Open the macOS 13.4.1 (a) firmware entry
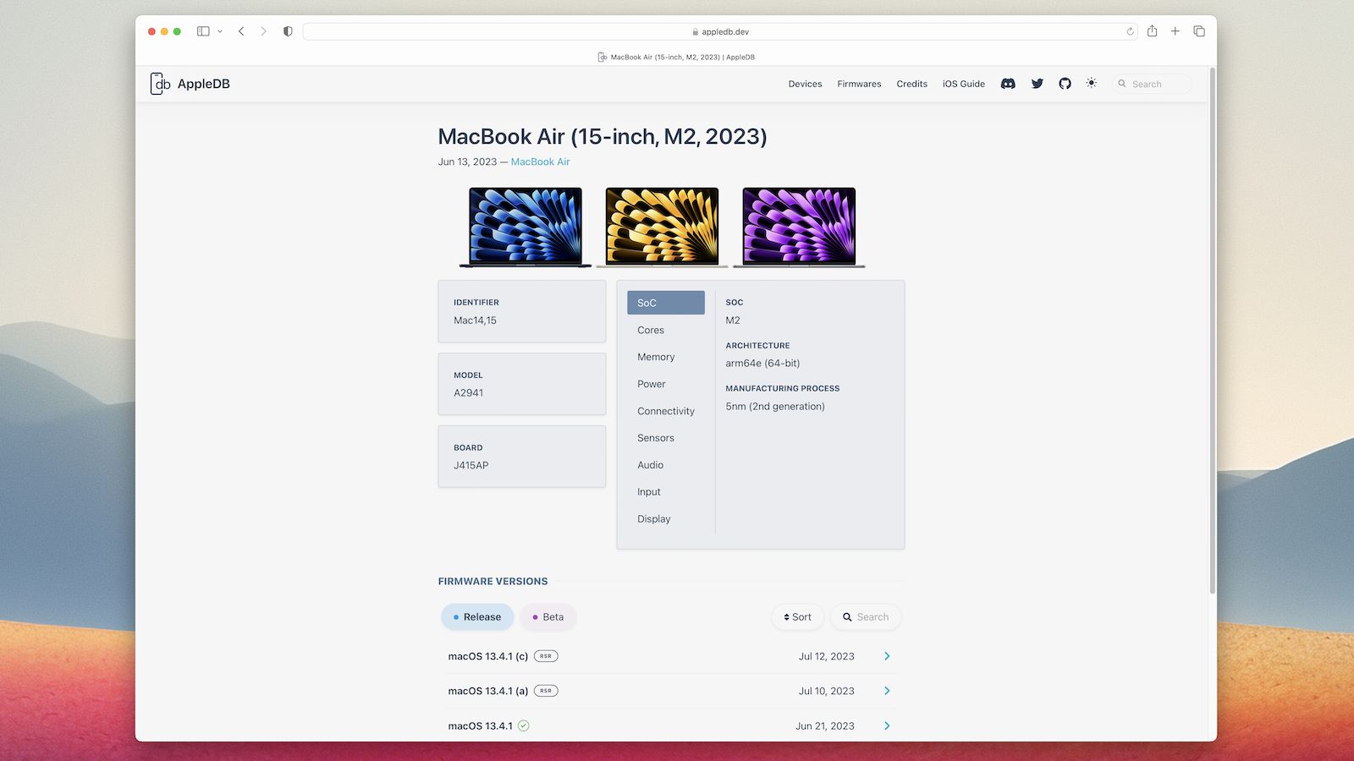The image size is (1354, 761). coord(671,691)
